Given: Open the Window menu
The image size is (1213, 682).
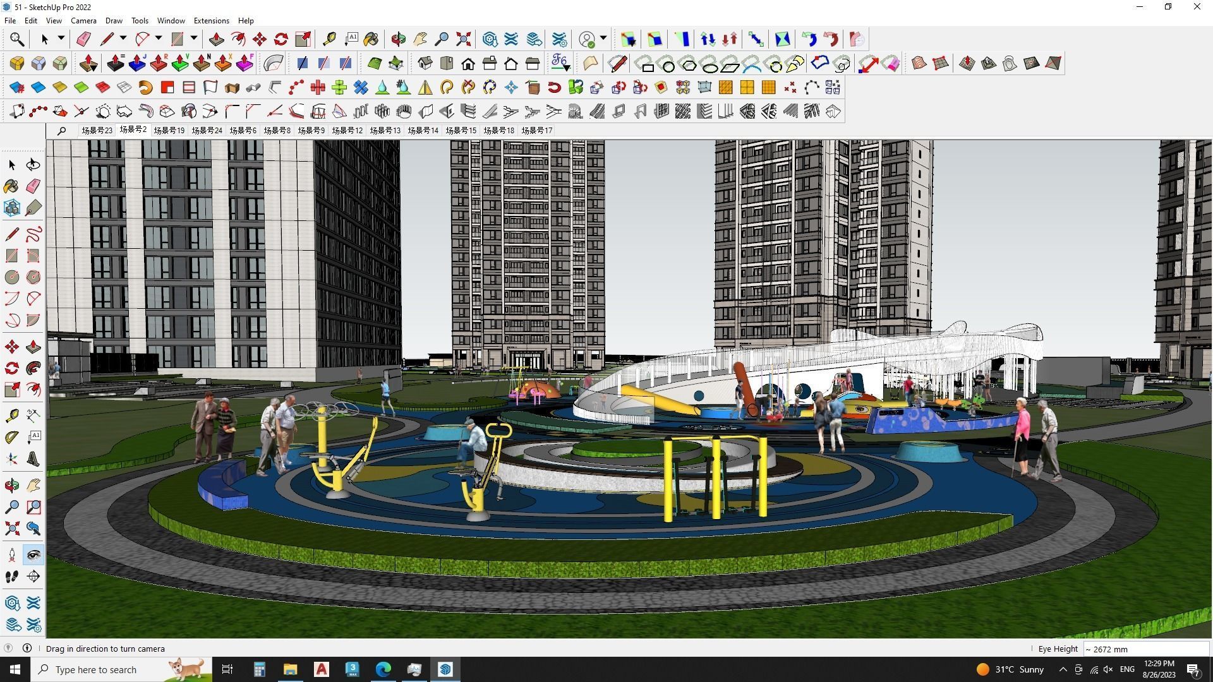Looking at the screenshot, I should click(171, 21).
